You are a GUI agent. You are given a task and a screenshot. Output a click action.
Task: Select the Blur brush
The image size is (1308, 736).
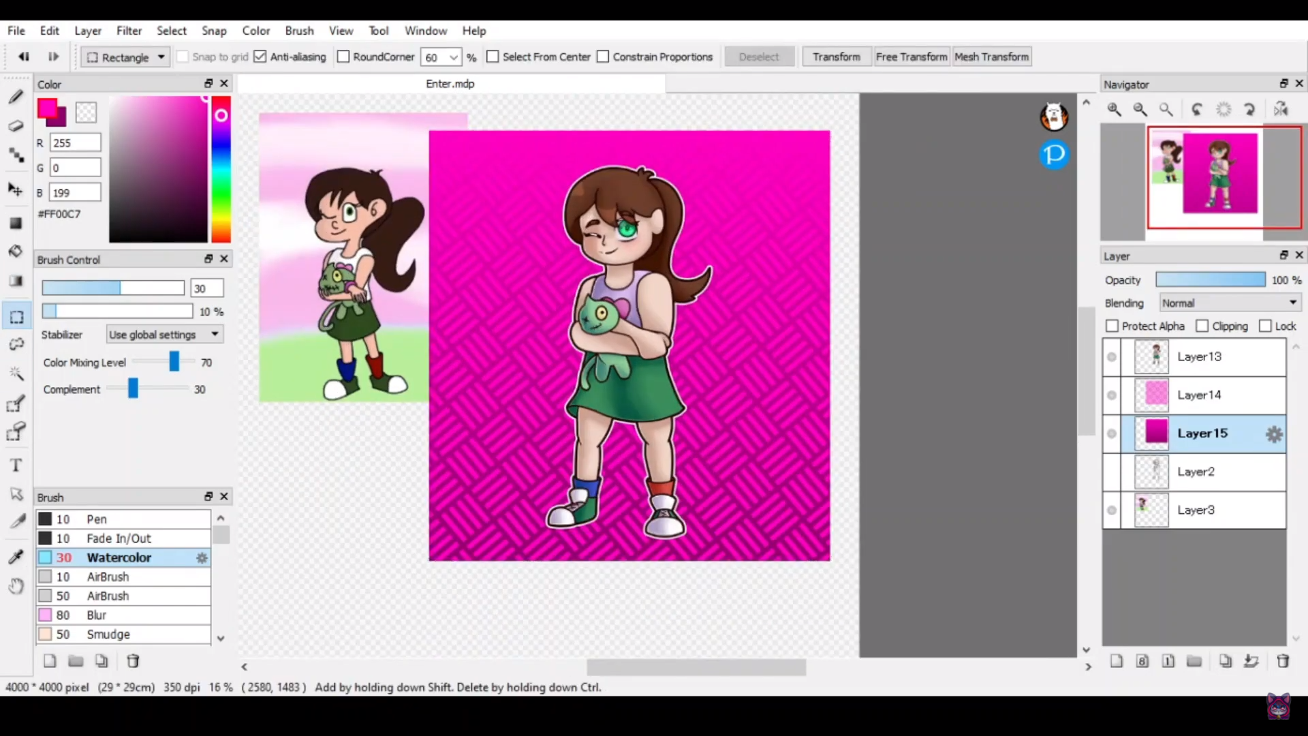point(123,615)
